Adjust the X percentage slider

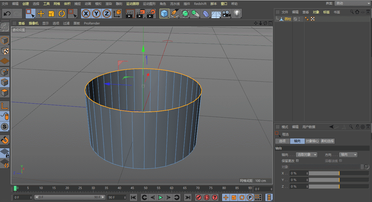click(339, 173)
